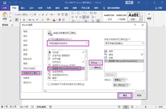166x109 pixels.
Task: Click the Show paragraph marks icon
Action: [x=98, y=21]
